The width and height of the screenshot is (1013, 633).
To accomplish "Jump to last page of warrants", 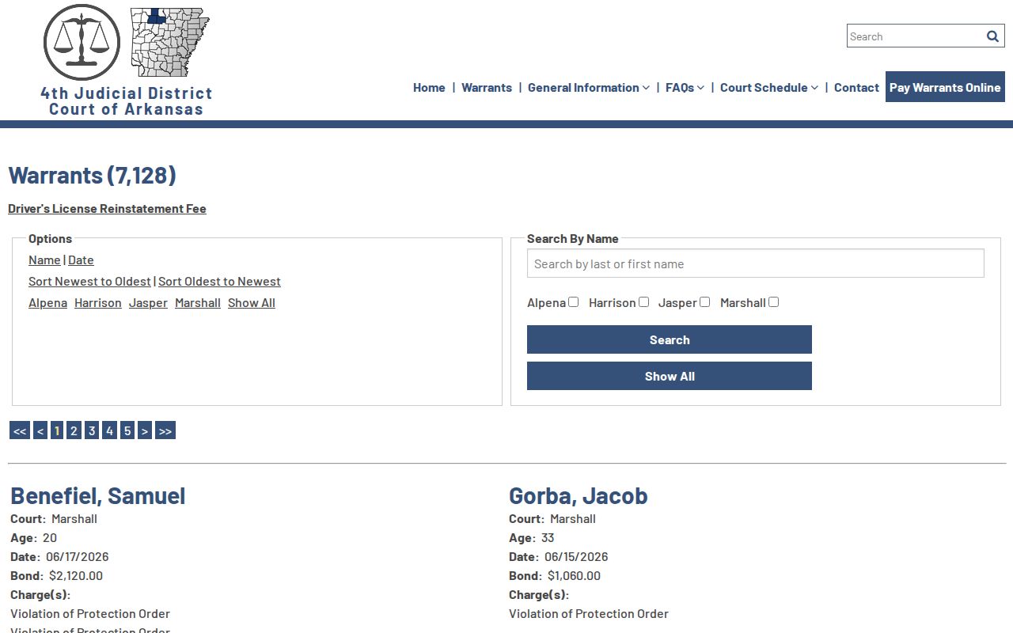I will click(165, 430).
